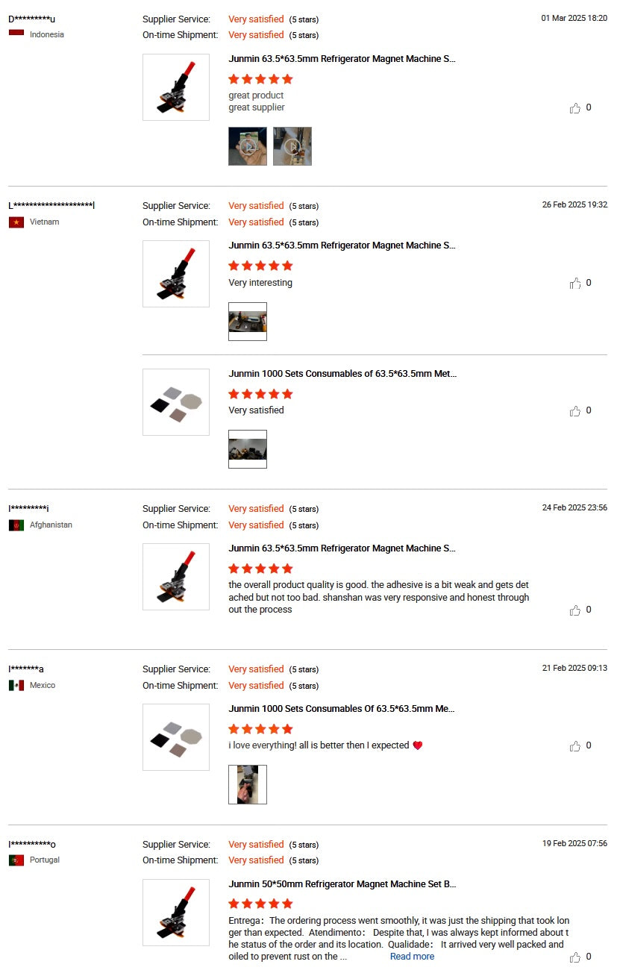
Task: Expand Portugal review with Read more
Action: click(412, 957)
